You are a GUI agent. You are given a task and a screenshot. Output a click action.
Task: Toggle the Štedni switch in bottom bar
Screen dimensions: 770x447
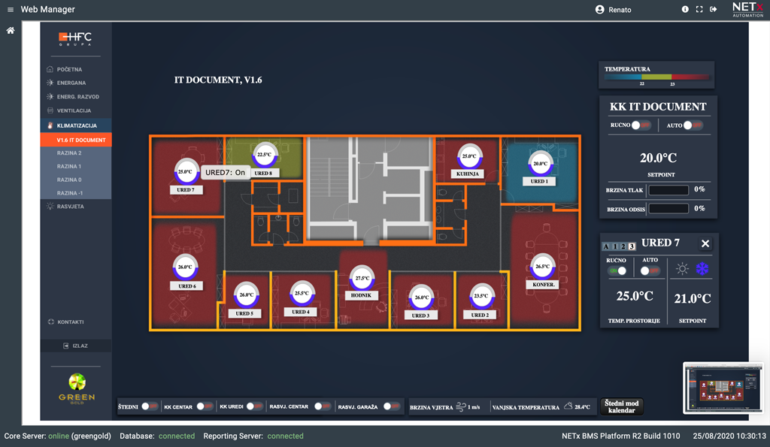coord(150,406)
